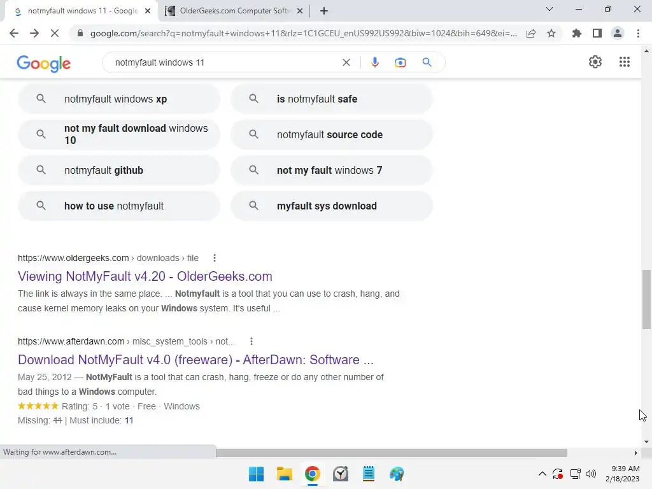Click scrollbar up arrow

click(646, 51)
